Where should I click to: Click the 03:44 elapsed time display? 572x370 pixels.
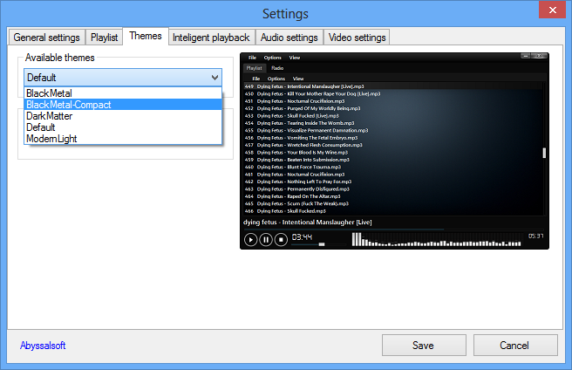[x=302, y=237]
